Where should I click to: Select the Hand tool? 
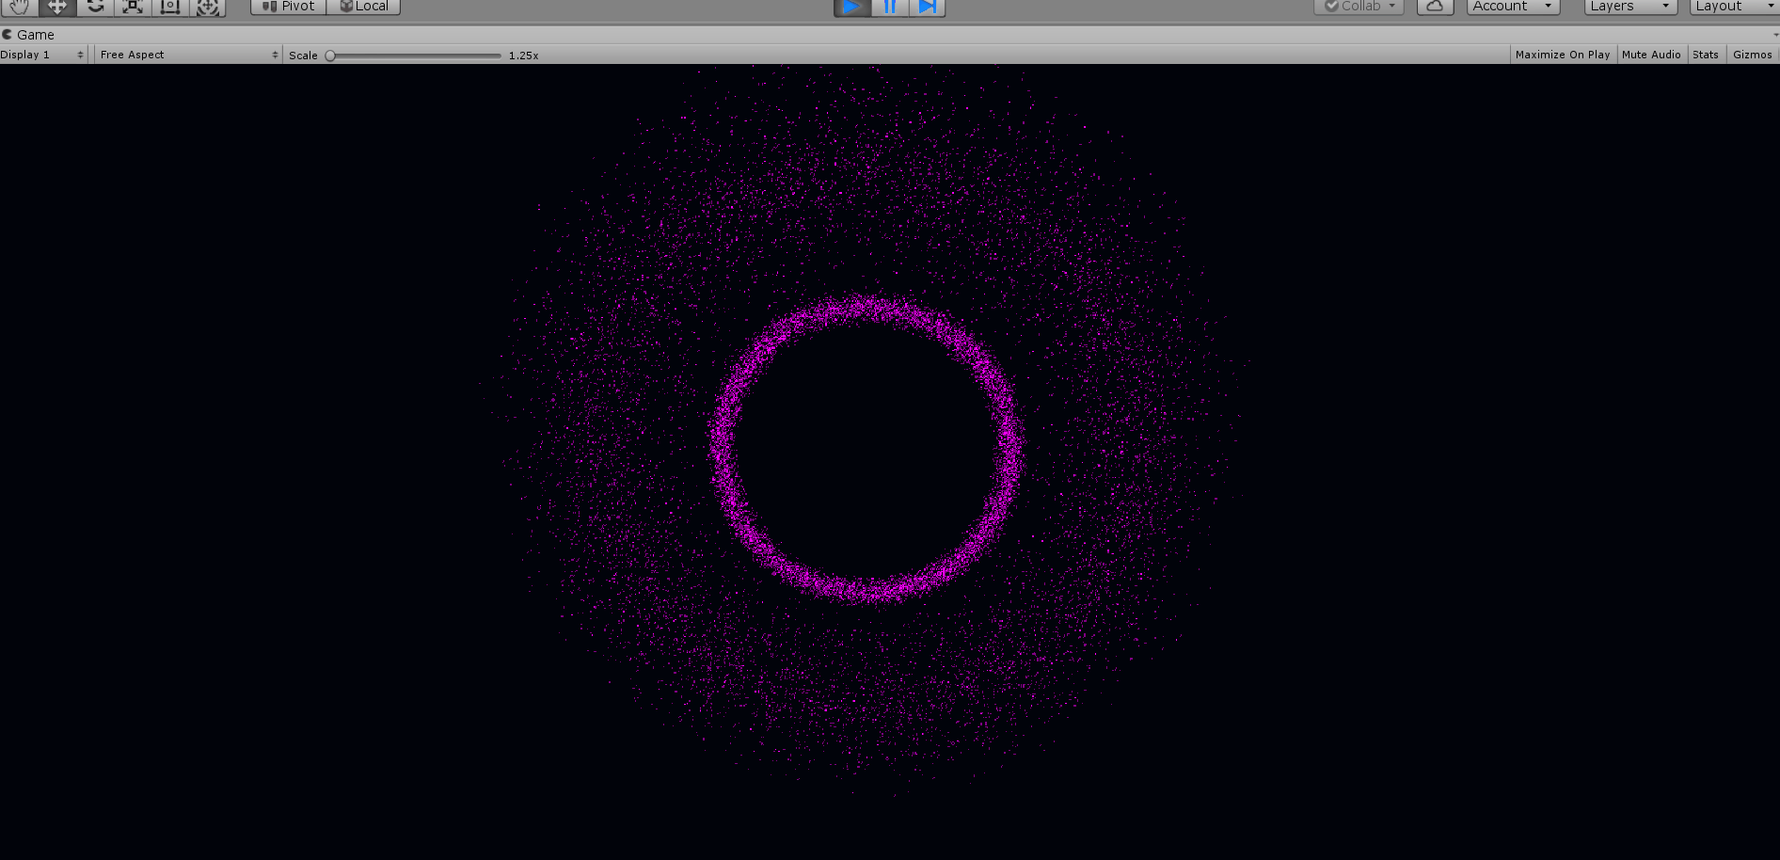click(x=19, y=7)
